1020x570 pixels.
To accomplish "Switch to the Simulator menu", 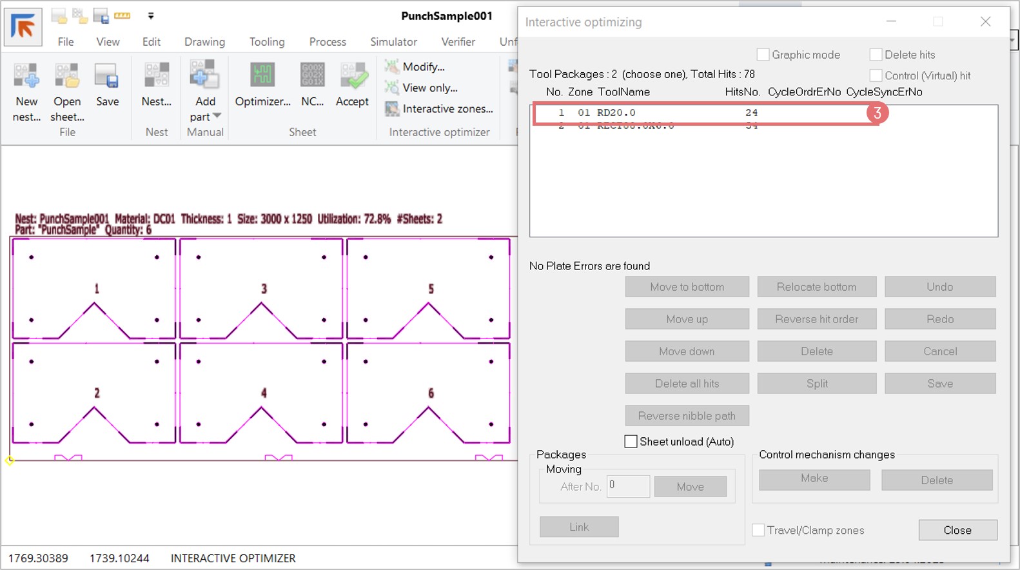I will [x=393, y=42].
